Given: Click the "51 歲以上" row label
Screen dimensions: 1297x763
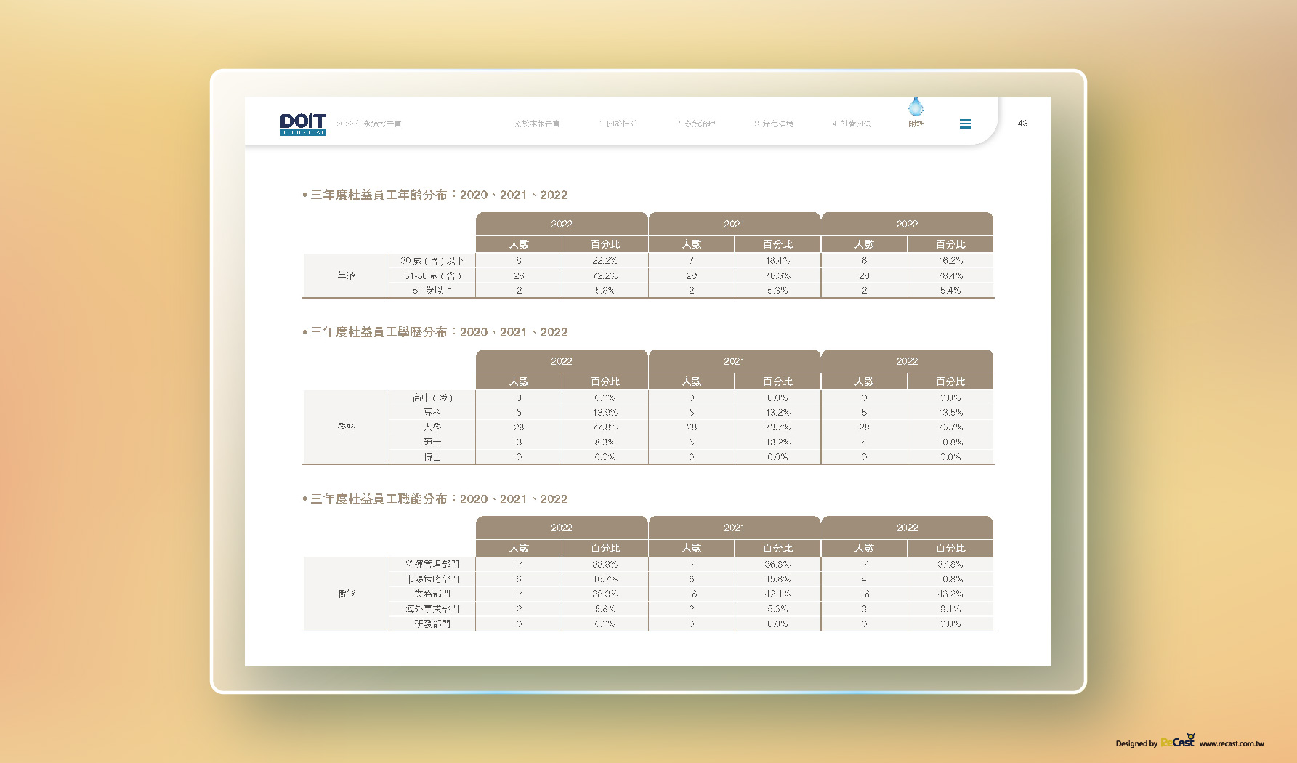Looking at the screenshot, I should coord(432,290).
